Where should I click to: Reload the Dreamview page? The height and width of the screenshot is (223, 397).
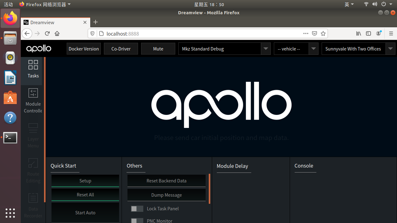click(47, 33)
